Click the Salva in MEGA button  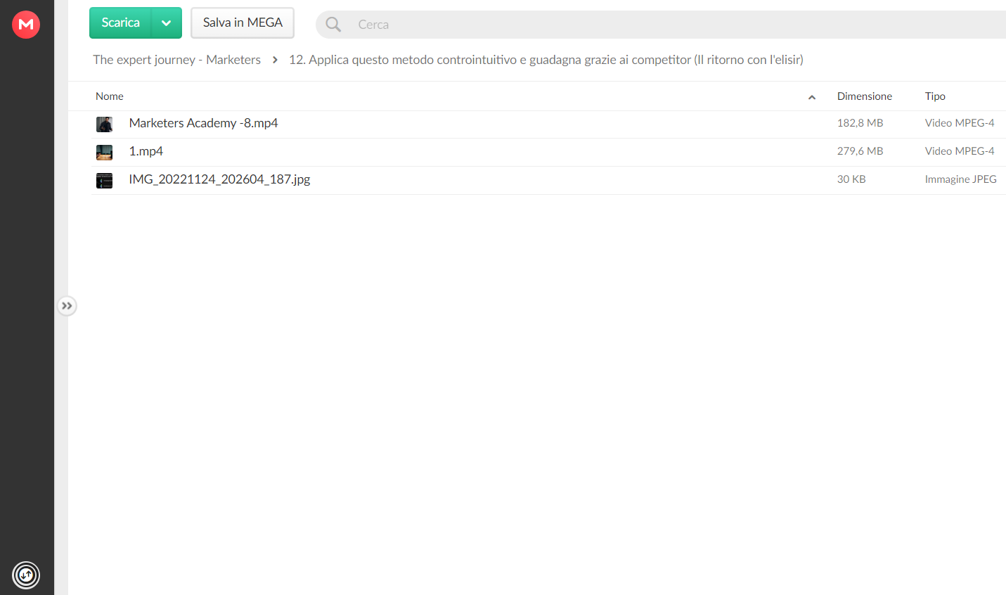pos(243,23)
